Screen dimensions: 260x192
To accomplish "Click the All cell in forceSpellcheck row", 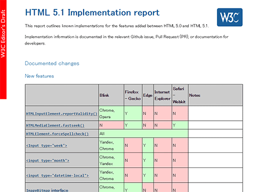I will (x=144, y=134).
